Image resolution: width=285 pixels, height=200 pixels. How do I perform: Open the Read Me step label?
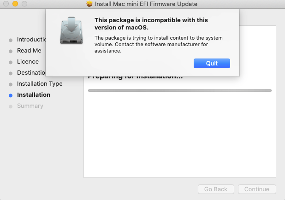29,51
